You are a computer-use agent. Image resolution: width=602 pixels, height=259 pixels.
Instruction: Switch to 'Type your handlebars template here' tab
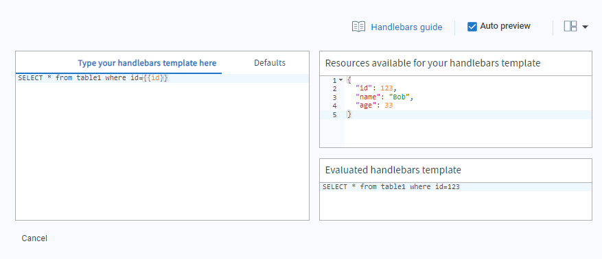tap(147, 63)
